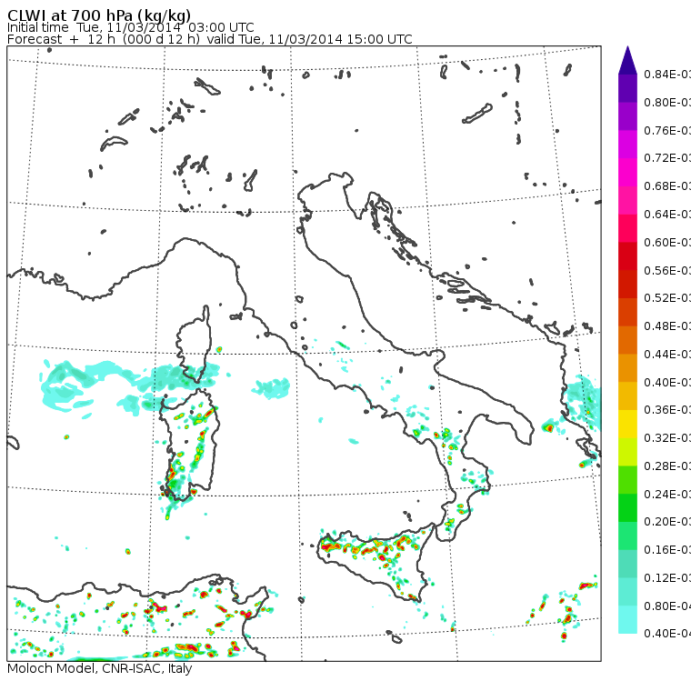Click the 'Forecast + 12 h' valid time line
The image size is (691, 681).
[210, 39]
